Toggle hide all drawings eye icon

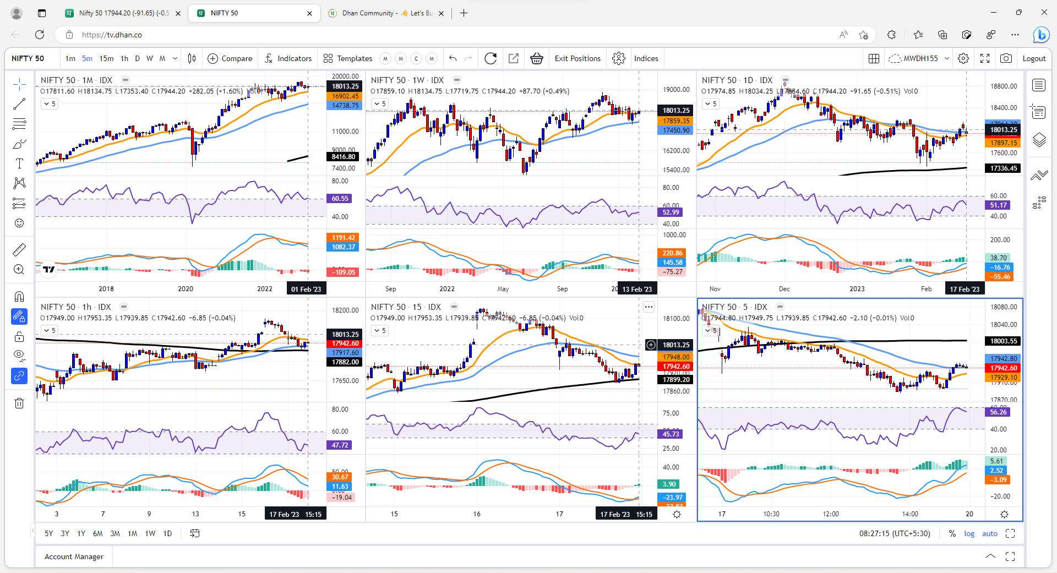(19, 356)
